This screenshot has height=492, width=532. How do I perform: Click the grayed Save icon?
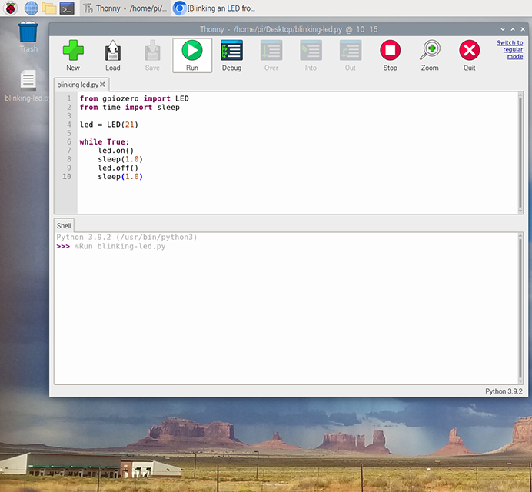pyautogui.click(x=152, y=50)
